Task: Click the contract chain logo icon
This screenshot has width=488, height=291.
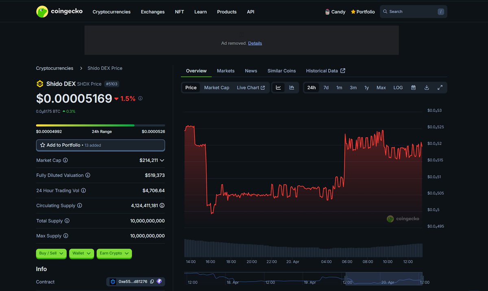Action: click(x=113, y=282)
